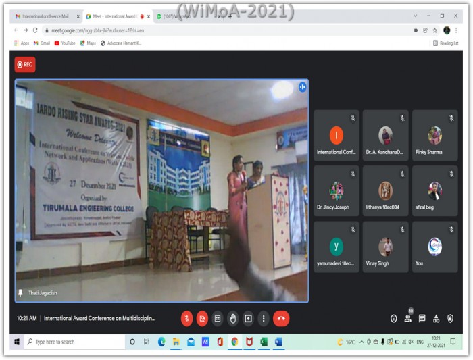The width and height of the screenshot is (473, 360).
Task: Open the chat with everyone panel
Action: tap(422, 318)
